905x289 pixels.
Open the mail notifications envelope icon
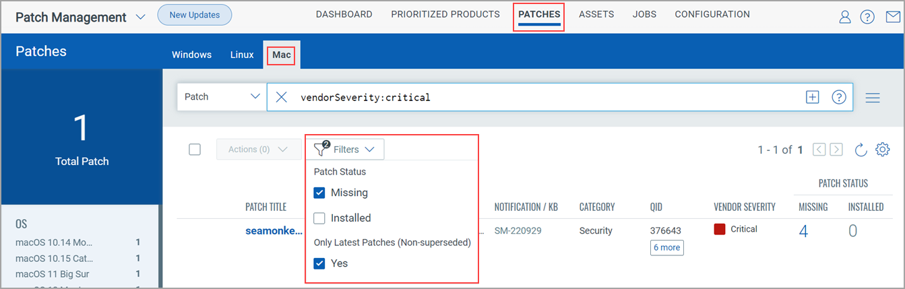892,18
